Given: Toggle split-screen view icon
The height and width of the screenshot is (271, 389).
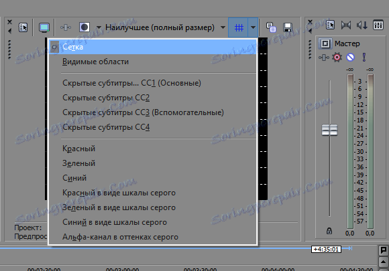Looking at the screenshot, I should point(85,27).
